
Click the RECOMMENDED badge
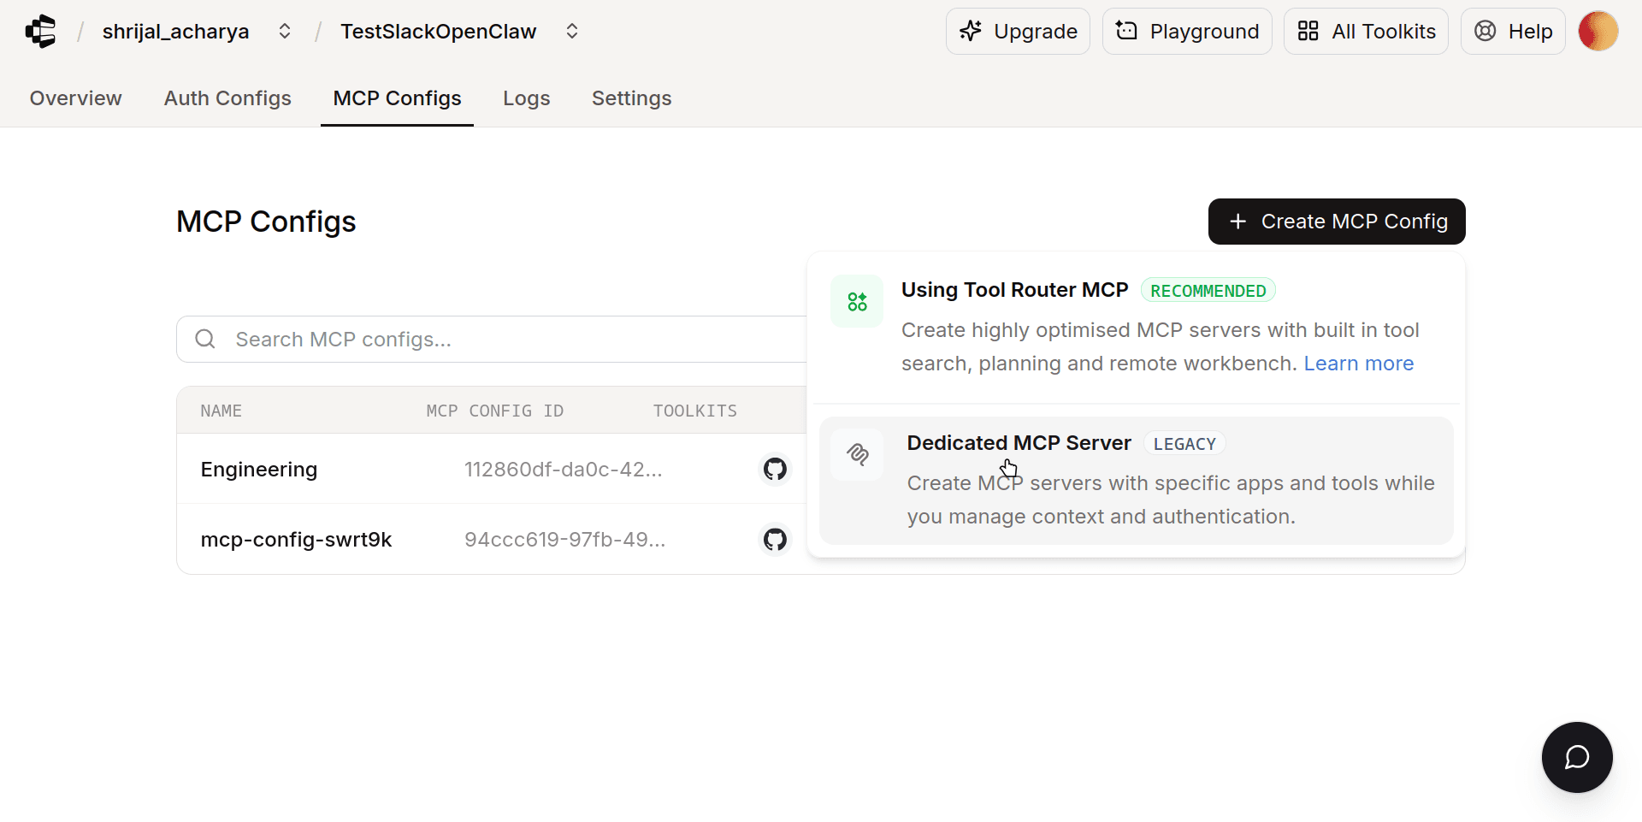1208,291
